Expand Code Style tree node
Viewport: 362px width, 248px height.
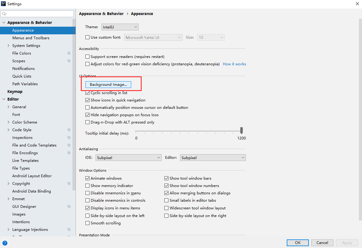click(x=9, y=130)
